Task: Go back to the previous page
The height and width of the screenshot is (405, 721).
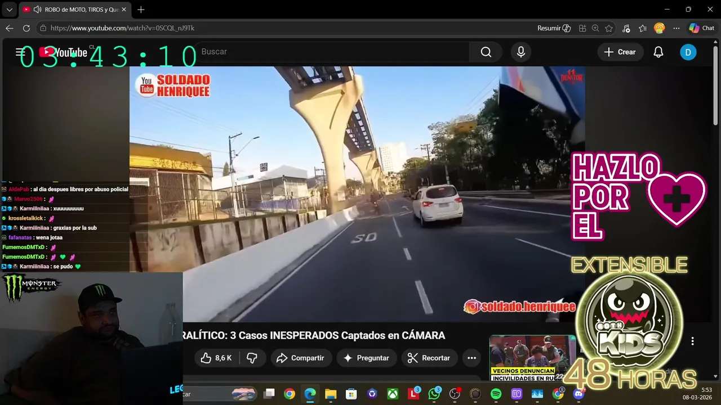Action: tap(10, 28)
